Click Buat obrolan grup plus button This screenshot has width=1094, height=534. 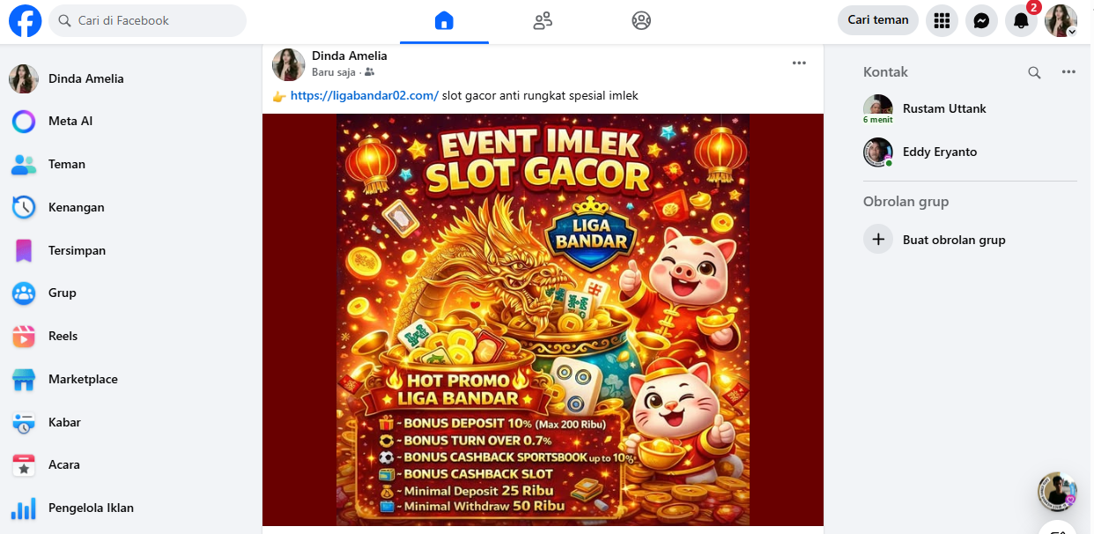pos(878,239)
